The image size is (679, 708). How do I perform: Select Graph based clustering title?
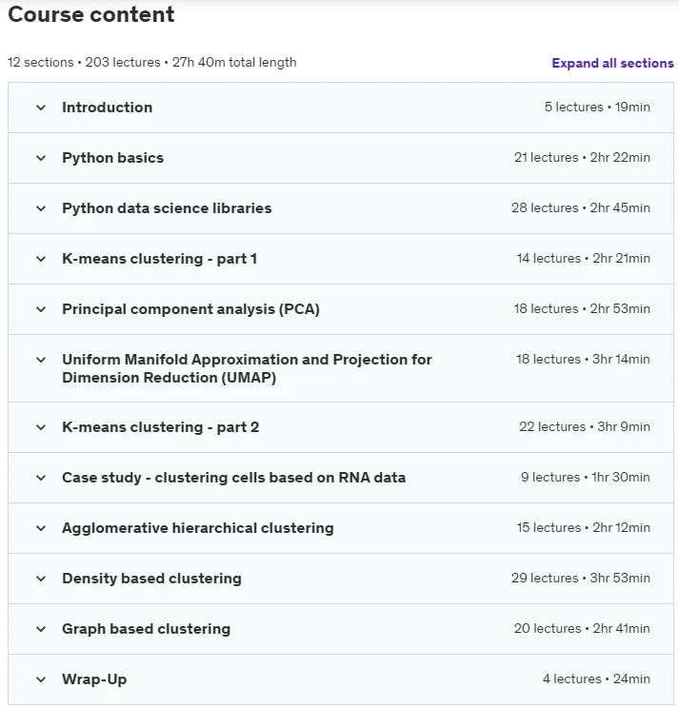[x=147, y=629]
